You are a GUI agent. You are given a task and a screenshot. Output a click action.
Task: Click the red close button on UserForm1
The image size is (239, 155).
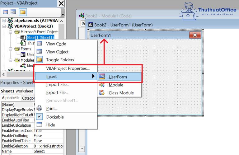point(195,35)
